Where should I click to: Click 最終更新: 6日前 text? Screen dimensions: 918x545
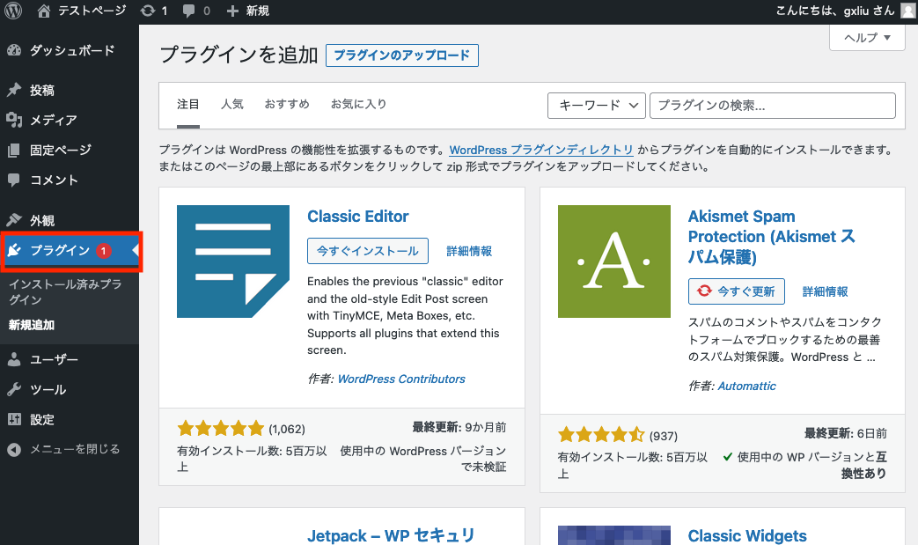(x=846, y=433)
